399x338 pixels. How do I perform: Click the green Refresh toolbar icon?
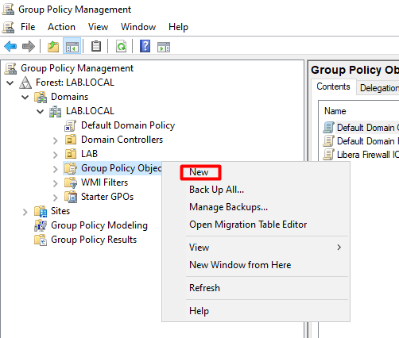coord(121,47)
